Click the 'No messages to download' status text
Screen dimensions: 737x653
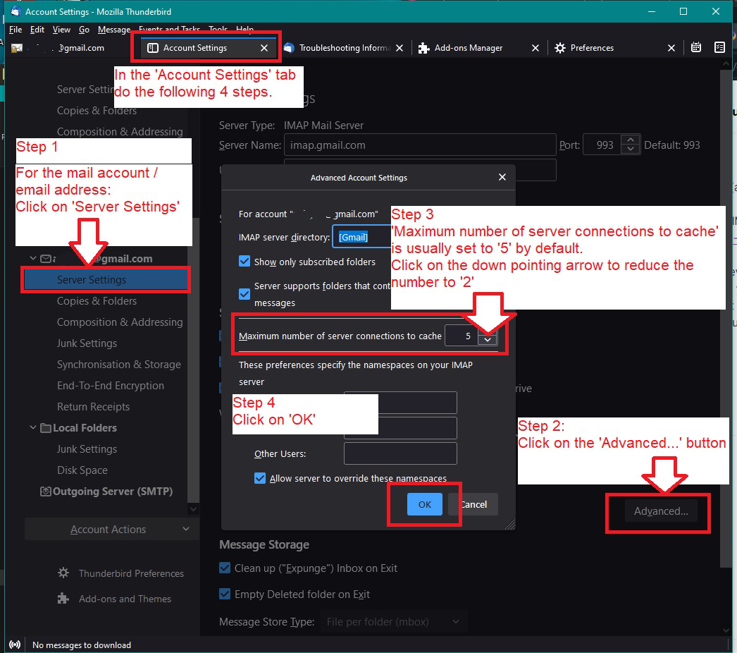pos(82,645)
